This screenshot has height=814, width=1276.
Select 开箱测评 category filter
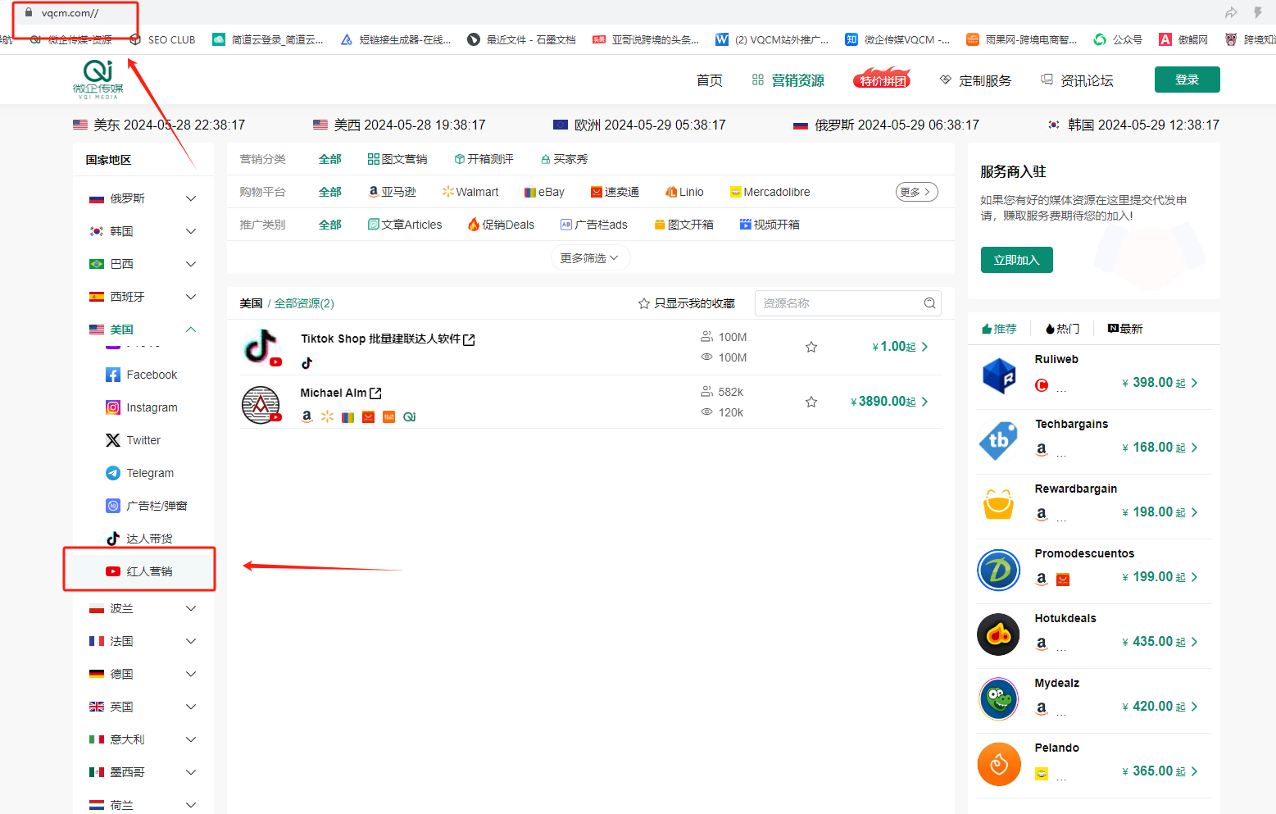point(484,159)
